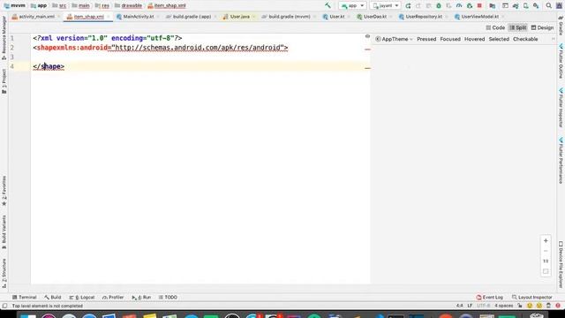The width and height of the screenshot is (565, 318).
Task: Open the UserRepository.kt tab
Action: [424, 17]
